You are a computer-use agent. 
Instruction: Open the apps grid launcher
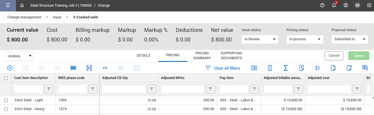[369, 5]
